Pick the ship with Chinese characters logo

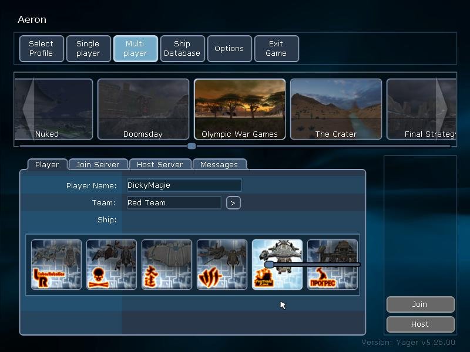[x=167, y=265]
